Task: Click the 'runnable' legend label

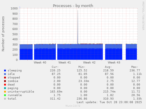Action: click(x=15, y=95)
